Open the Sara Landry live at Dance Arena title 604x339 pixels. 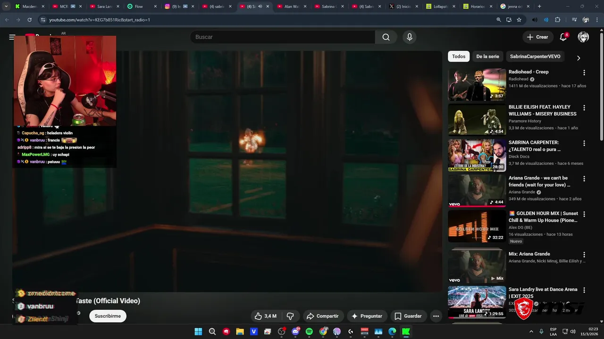[x=543, y=293]
